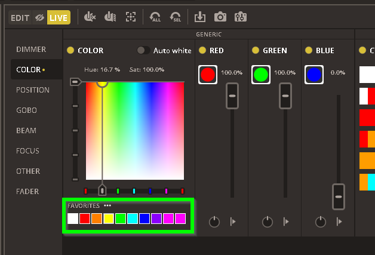The width and height of the screenshot is (375, 255).
Task: Click the RED channel play arrow icon
Action: coord(233,222)
